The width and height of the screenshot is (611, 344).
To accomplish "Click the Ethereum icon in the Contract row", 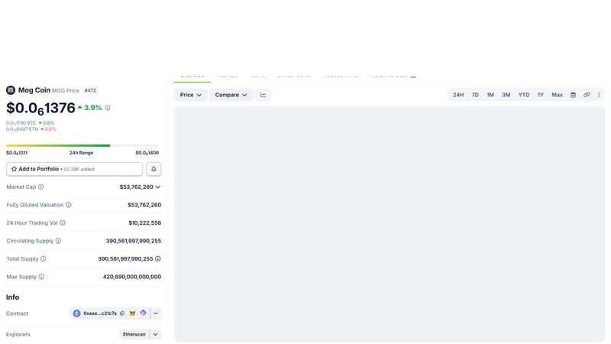I will pos(77,313).
